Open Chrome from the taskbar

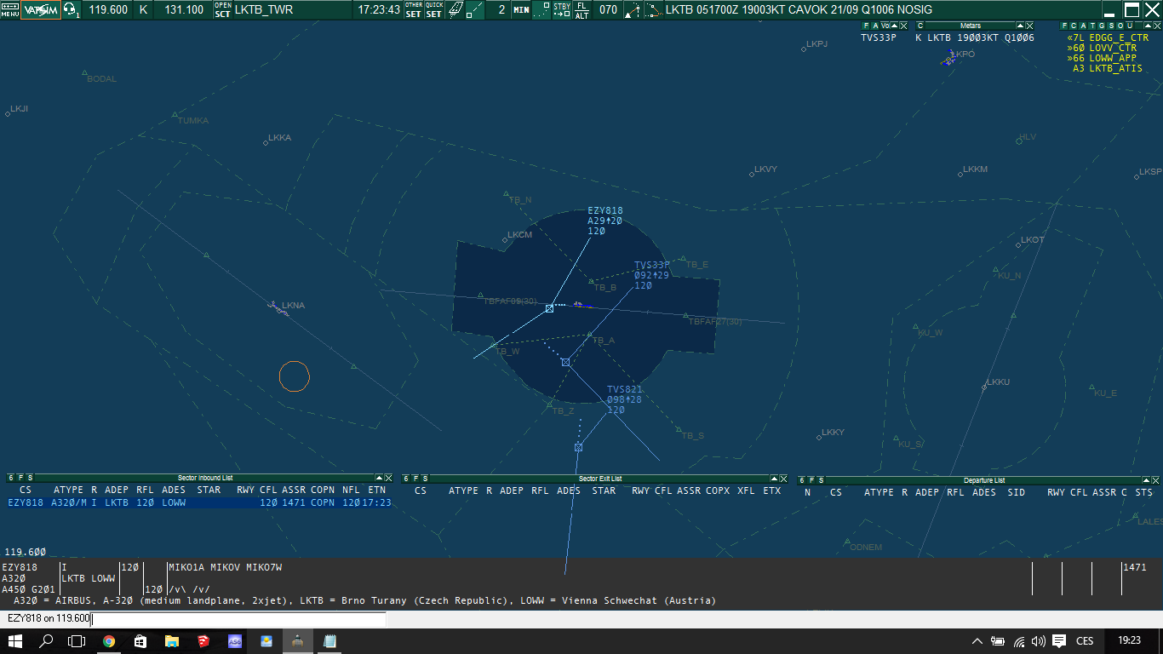[109, 641]
